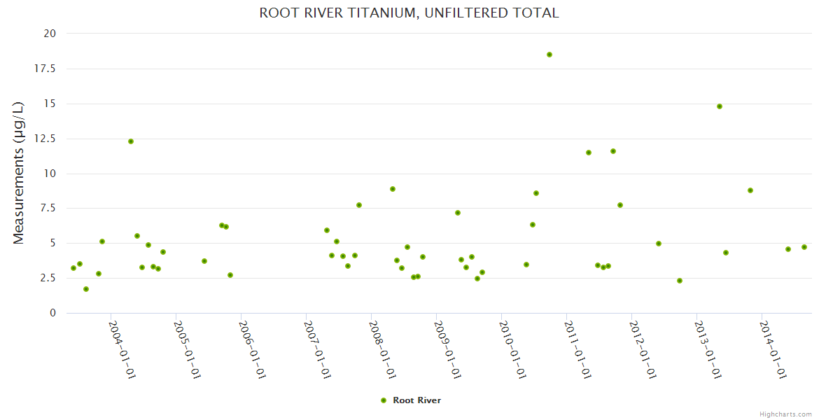Viewport: 819px width, 420px height.
Task: Open the Highcharts.com credits link
Action: (x=785, y=414)
